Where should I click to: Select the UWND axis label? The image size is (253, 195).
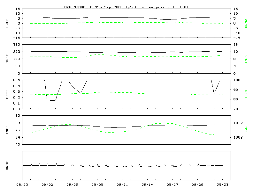point(7,23)
